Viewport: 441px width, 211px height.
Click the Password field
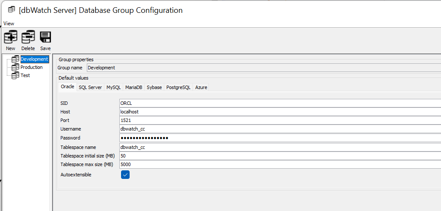coord(280,138)
